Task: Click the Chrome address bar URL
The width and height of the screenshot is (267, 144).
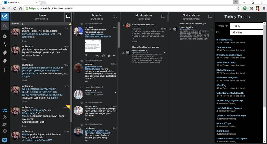Action: [51, 8]
